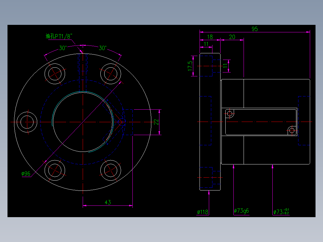Select the left 30° angle dimension
323x242 pixels.
pos(63,48)
